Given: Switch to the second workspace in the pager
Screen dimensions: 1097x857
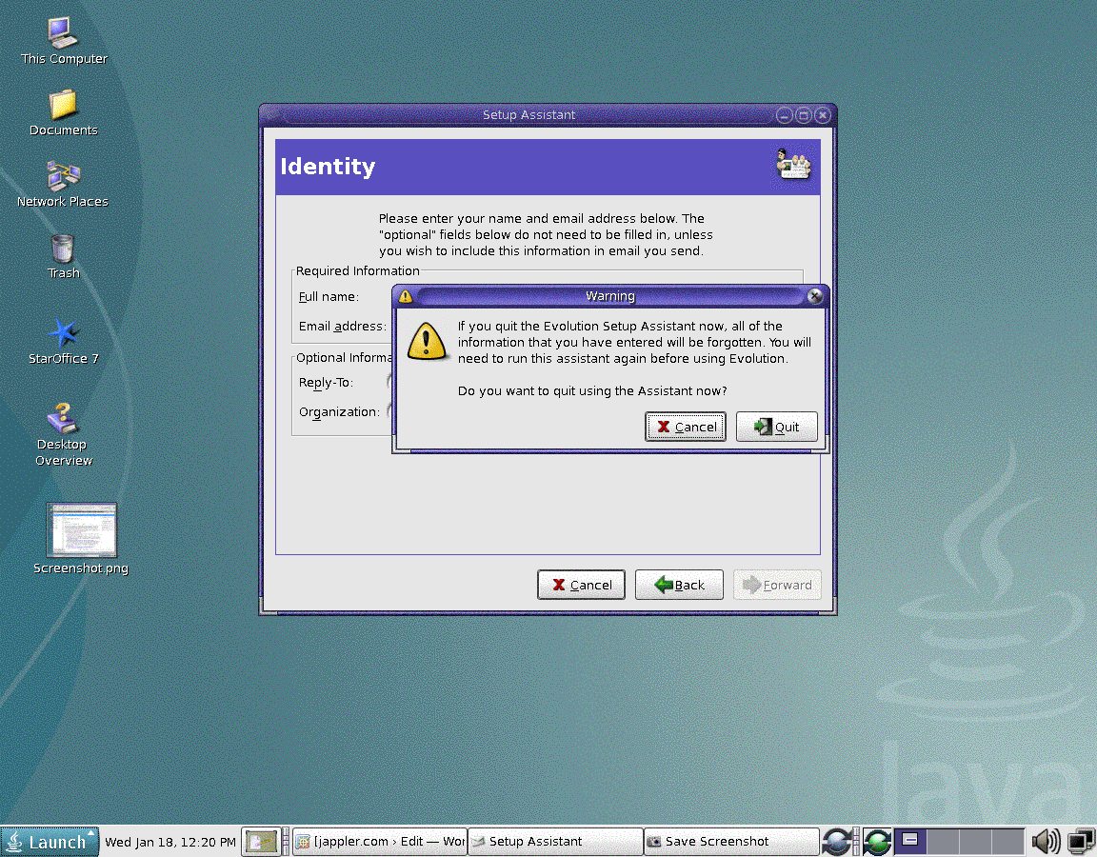Looking at the screenshot, I should 943,842.
